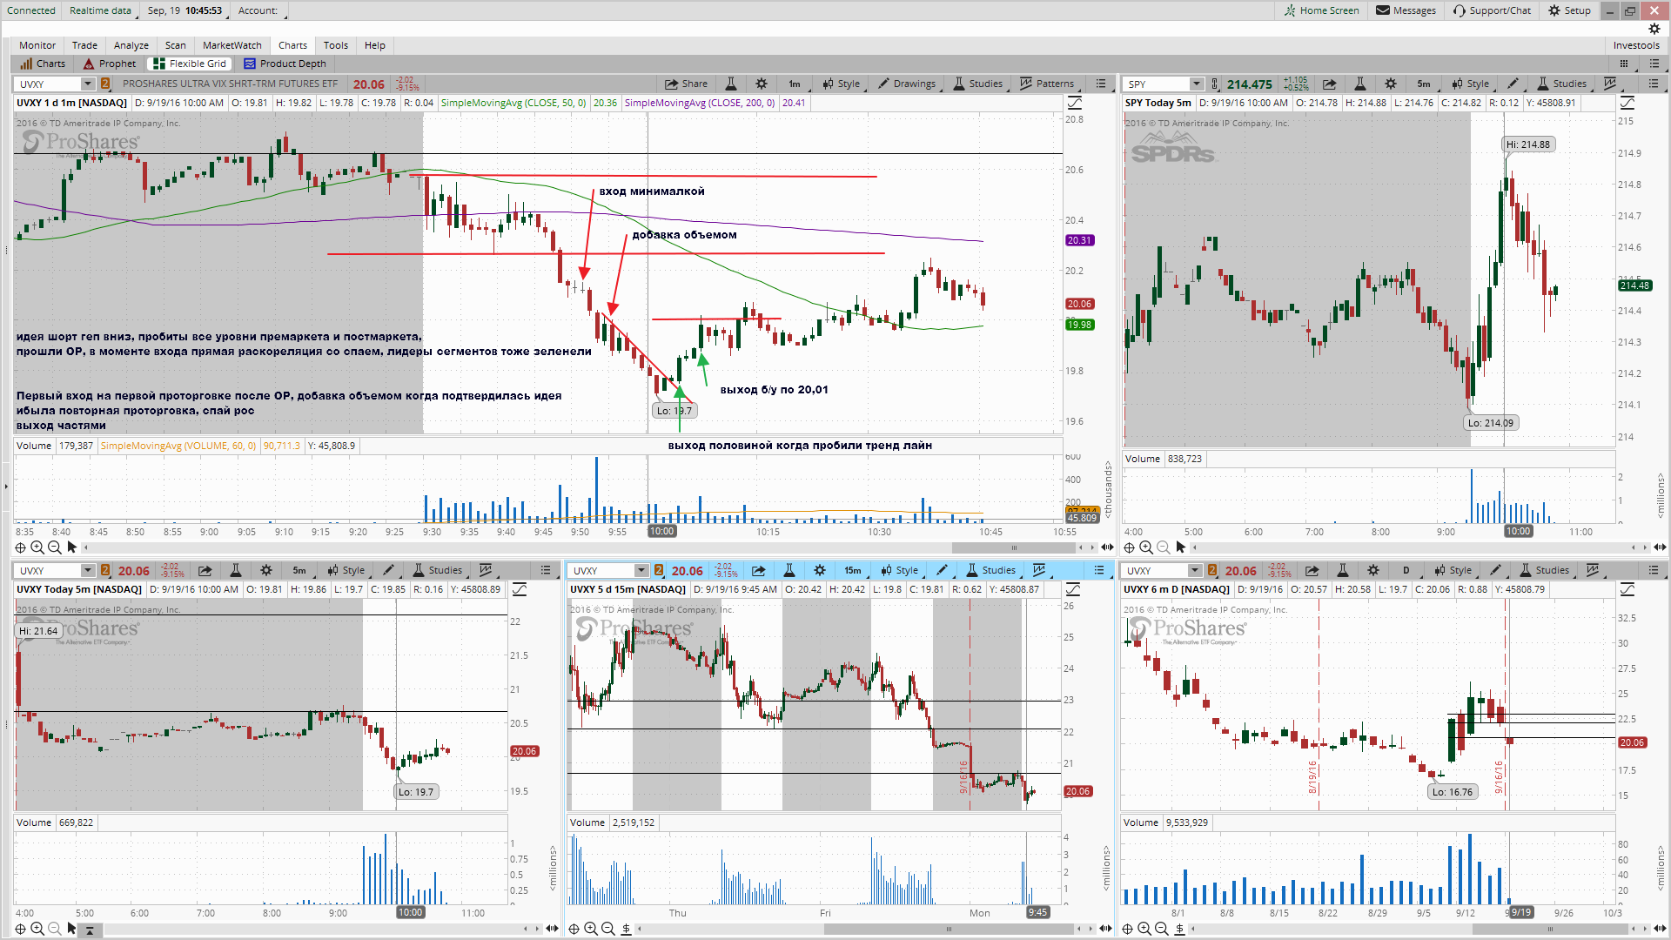Open settings gear on UVXY 5m chart
The image size is (1671, 940).
266,570
